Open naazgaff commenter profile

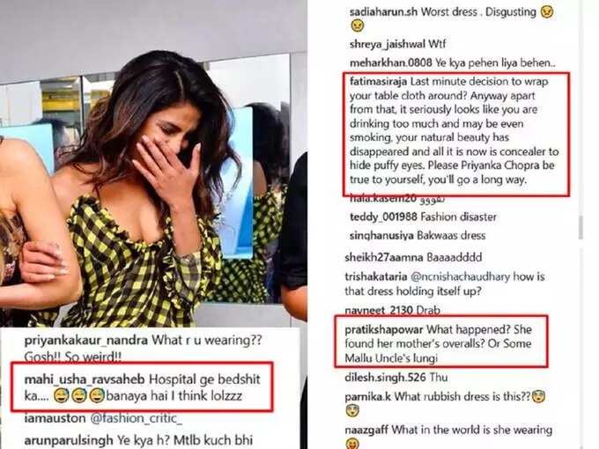coord(366,431)
